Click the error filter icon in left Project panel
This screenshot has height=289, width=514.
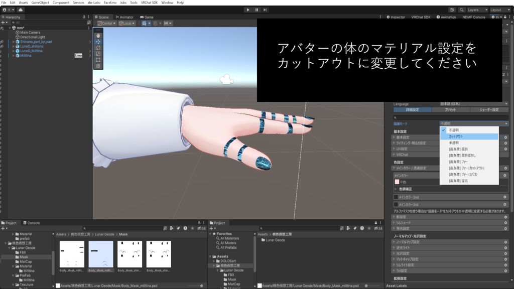(185, 228)
